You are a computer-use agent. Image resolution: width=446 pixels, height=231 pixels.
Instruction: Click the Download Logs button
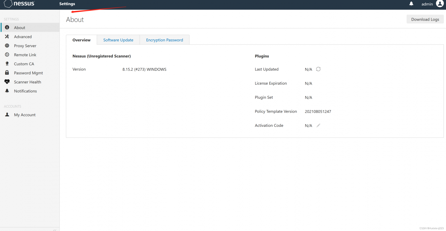[425, 20]
